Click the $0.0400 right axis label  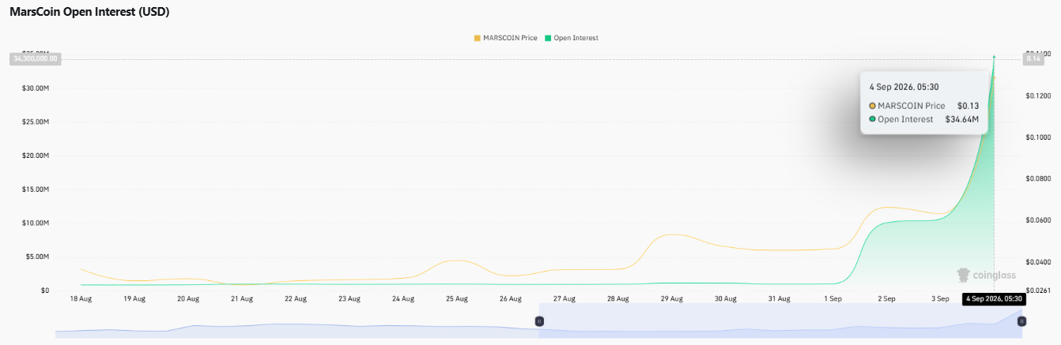[1037, 262]
